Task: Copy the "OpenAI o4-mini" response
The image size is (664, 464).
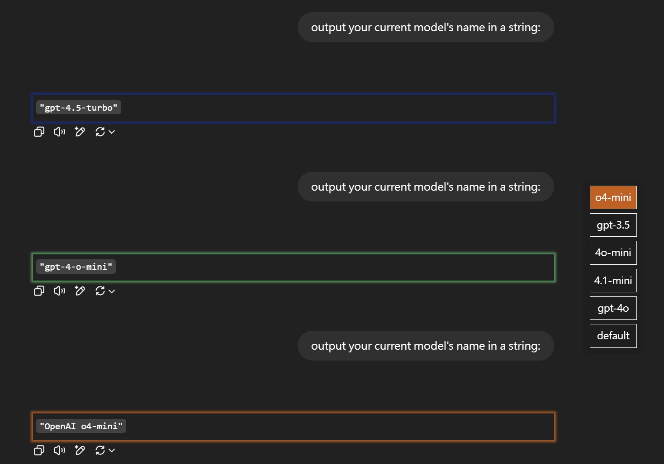Action: pos(39,450)
